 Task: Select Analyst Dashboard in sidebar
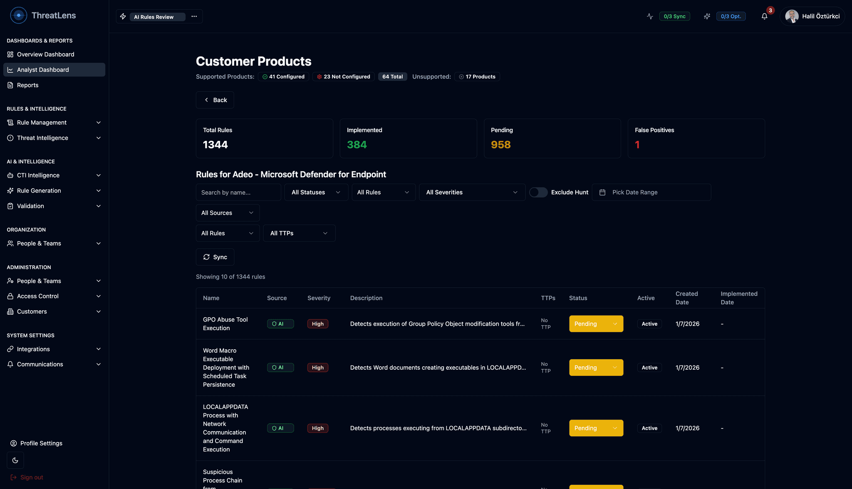tap(54, 70)
